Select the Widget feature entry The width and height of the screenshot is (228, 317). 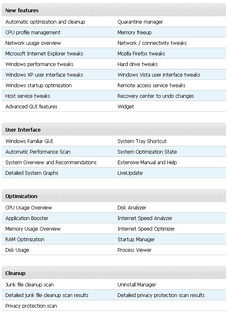tap(126, 106)
